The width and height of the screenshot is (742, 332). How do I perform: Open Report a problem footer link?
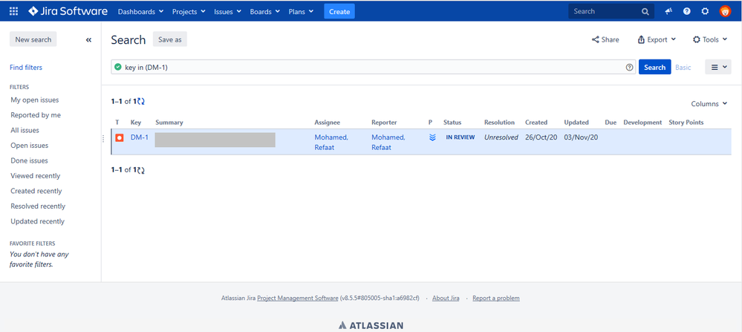[496, 299]
